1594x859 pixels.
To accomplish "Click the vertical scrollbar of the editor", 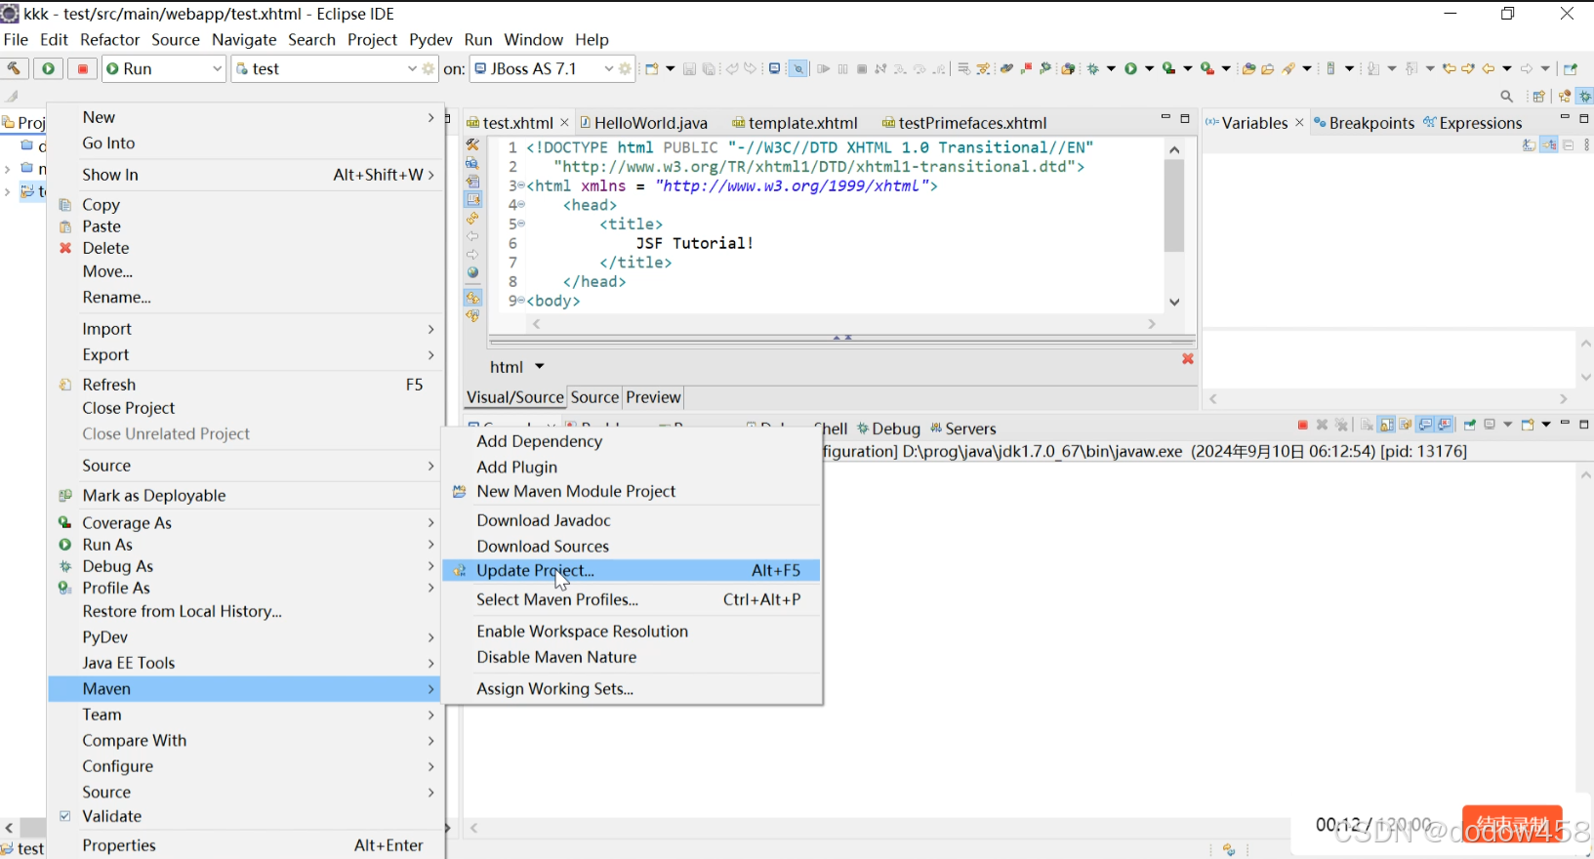I will (x=1174, y=205).
